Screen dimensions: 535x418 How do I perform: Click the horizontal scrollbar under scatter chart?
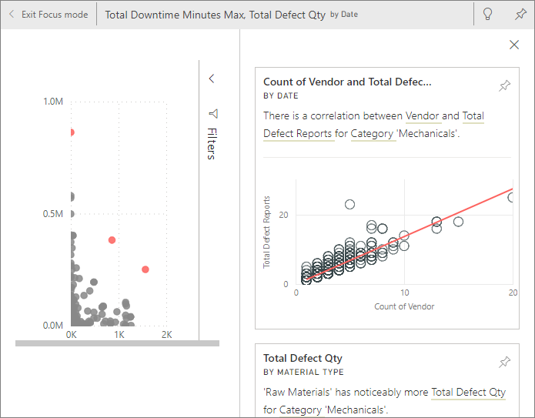pos(117,343)
